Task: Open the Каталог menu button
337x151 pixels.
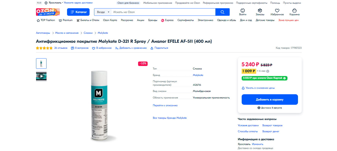Action: point(78,12)
